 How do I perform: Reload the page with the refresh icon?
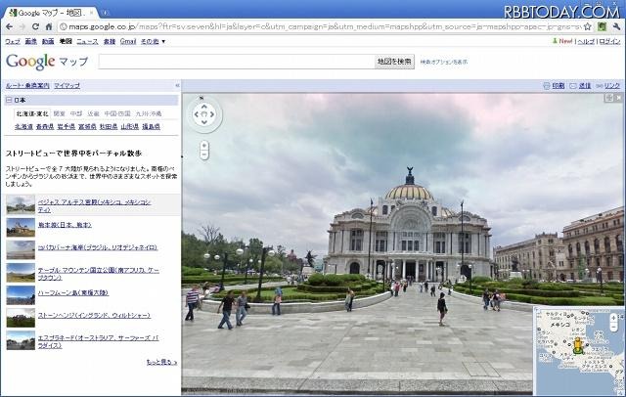coord(35,26)
